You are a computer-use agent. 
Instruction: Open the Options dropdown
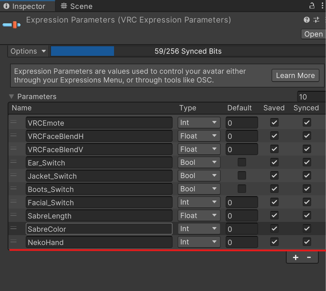pyautogui.click(x=28, y=51)
